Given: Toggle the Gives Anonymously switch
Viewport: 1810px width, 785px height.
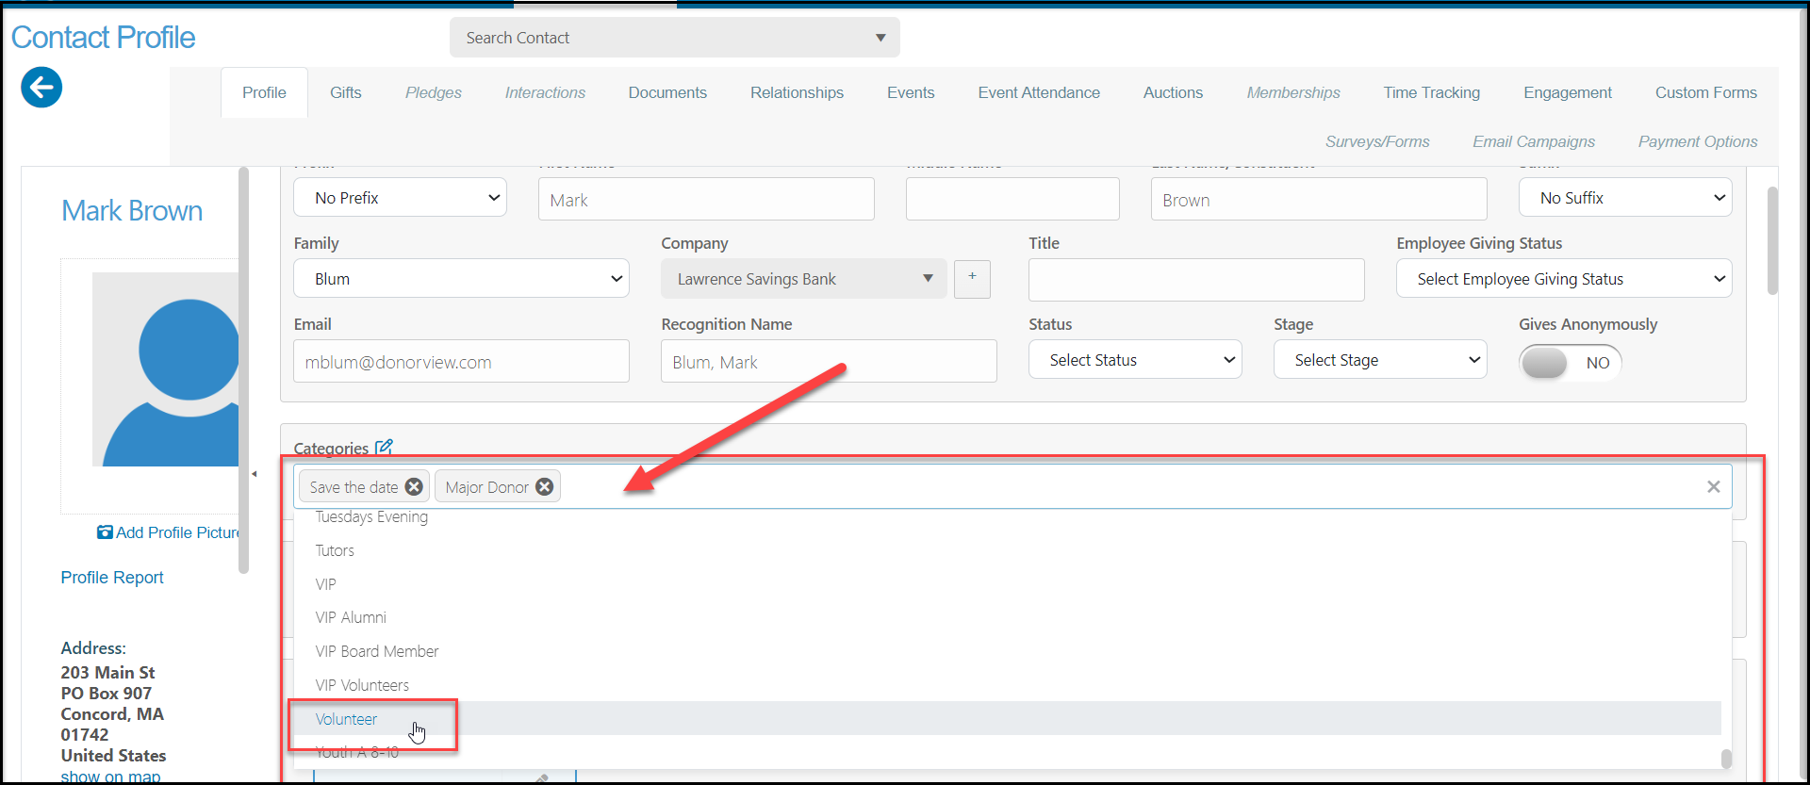Looking at the screenshot, I should click(x=1570, y=363).
